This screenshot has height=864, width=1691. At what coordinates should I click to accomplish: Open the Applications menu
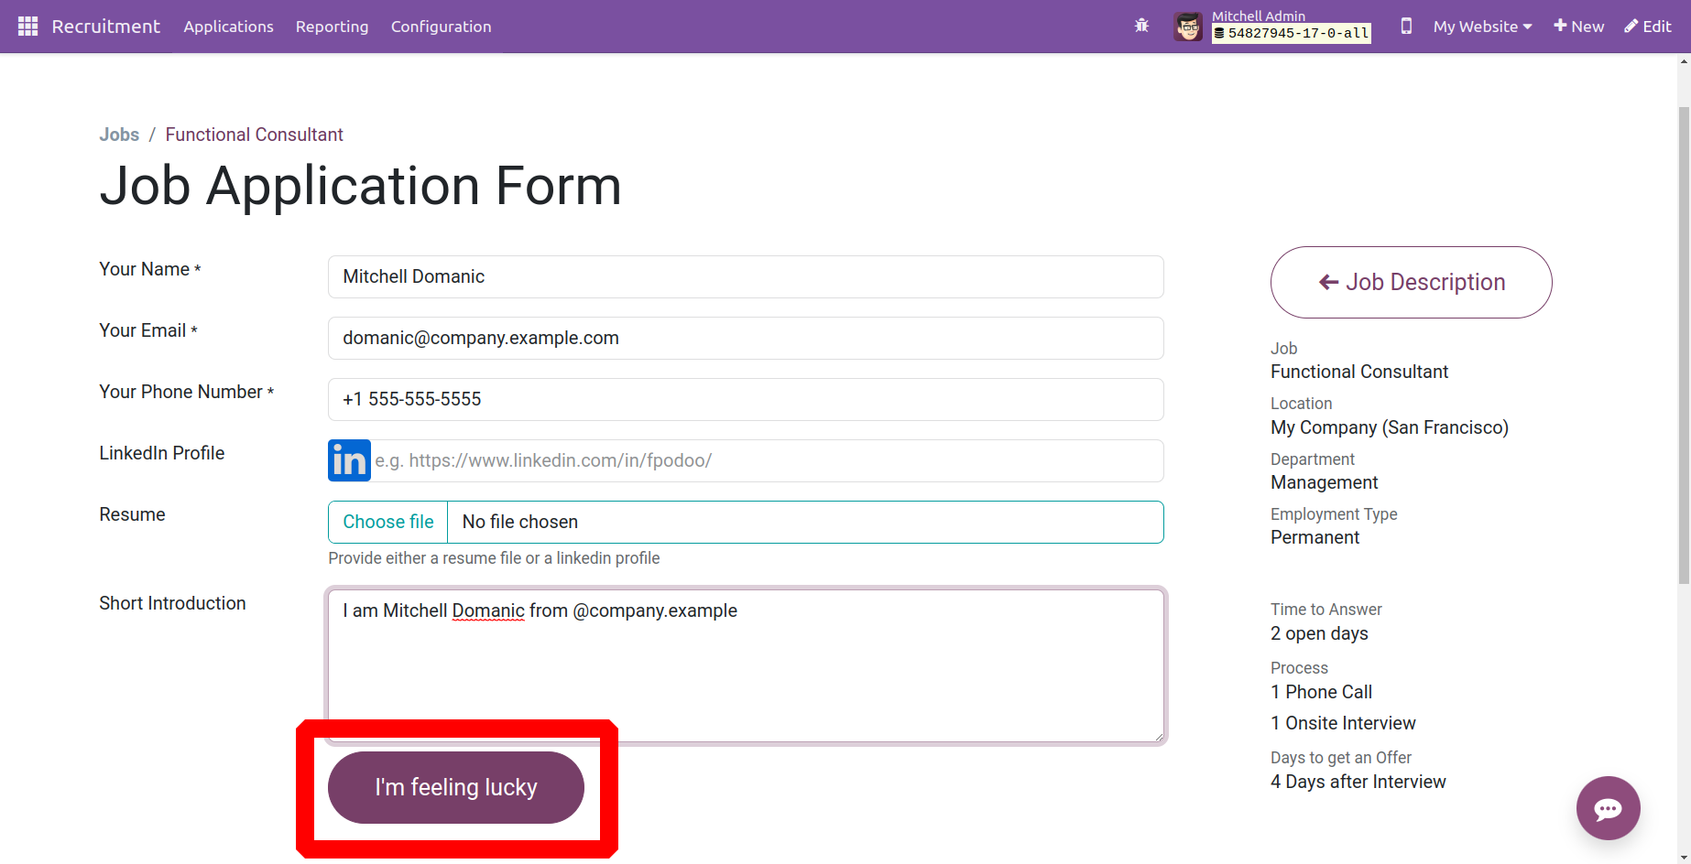[x=228, y=27]
